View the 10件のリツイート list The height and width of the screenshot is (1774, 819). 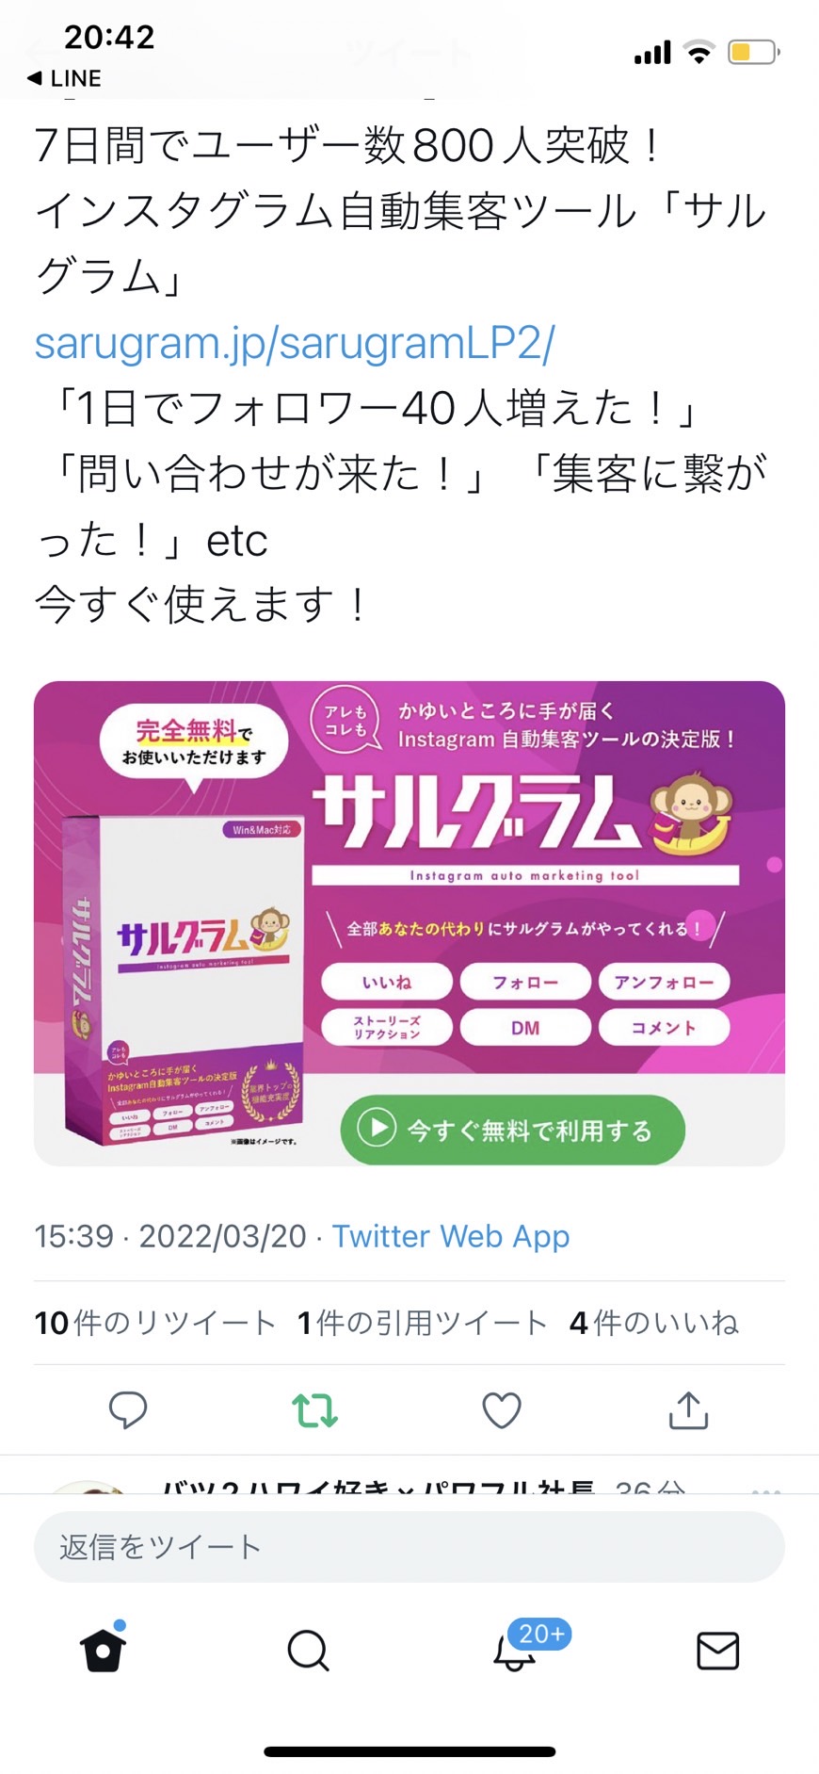coord(155,1323)
